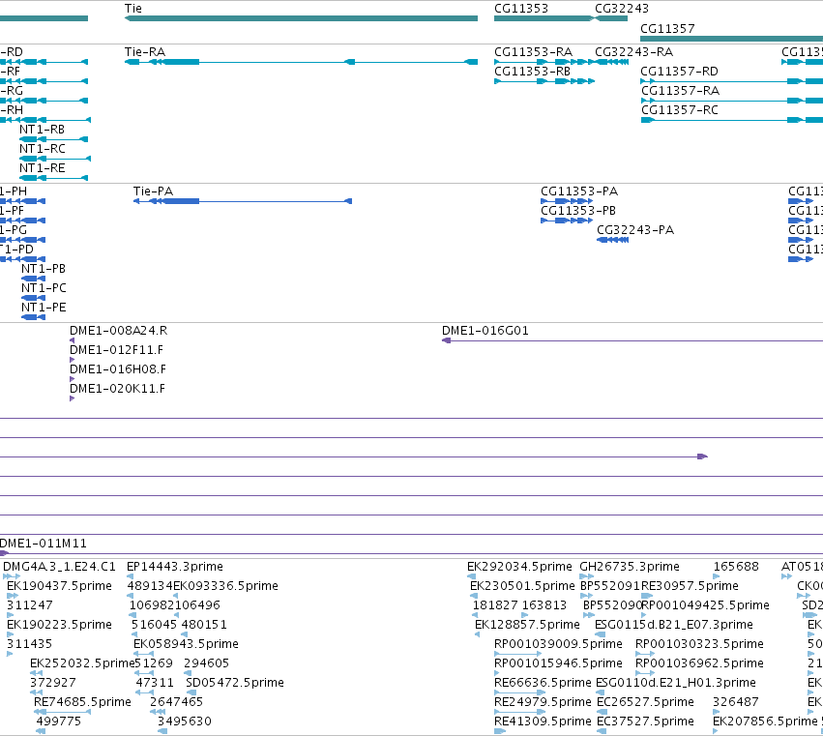Viewport: 823px width, 736px height.
Task: Click the DME1-020K11.F feature label
Action: pyautogui.click(x=118, y=389)
